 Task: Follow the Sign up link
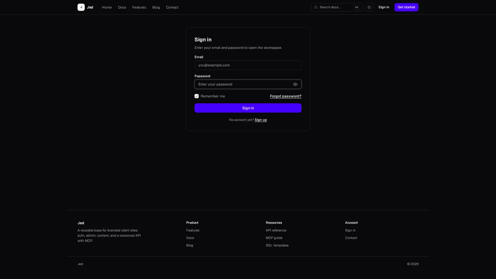click(x=261, y=120)
